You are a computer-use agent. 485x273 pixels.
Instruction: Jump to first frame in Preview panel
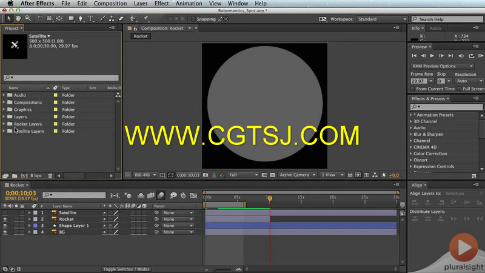[414, 56]
